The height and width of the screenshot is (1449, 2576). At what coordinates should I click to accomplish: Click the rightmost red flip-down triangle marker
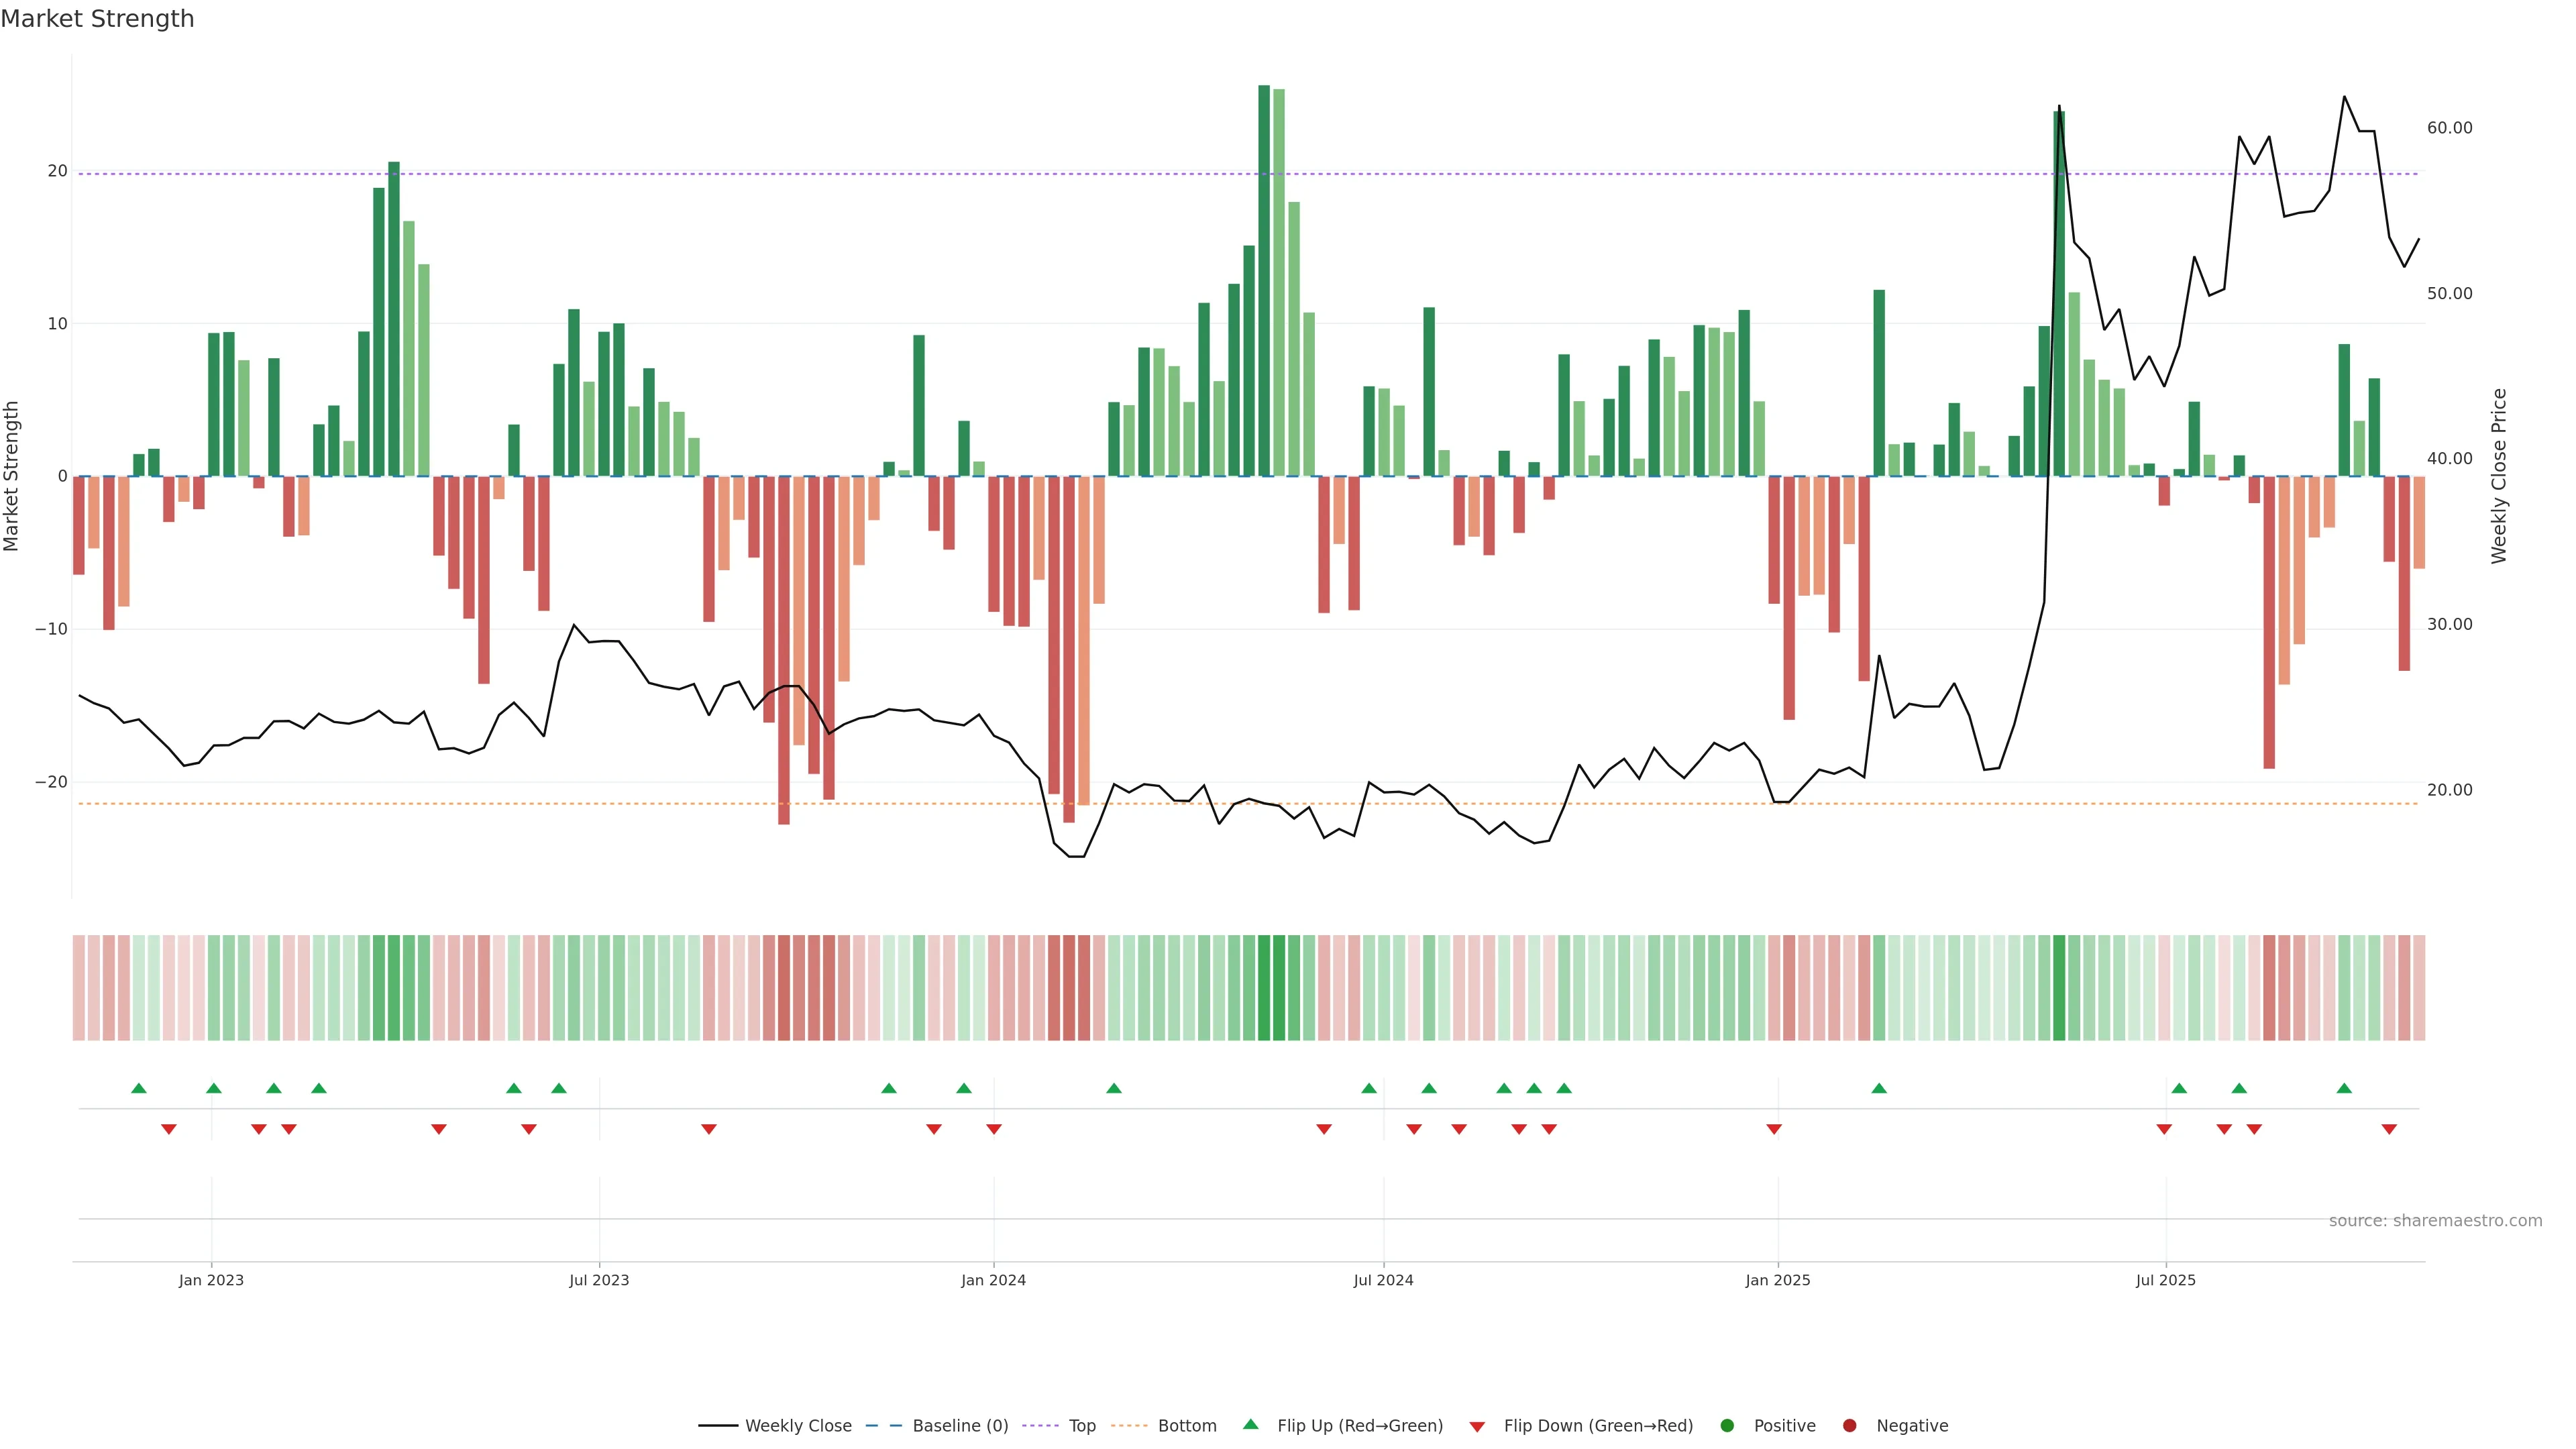2389,1129
